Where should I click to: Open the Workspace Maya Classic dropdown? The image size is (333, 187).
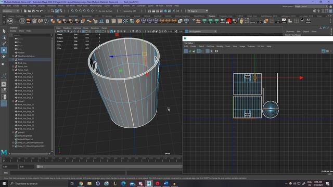pos(311,6)
